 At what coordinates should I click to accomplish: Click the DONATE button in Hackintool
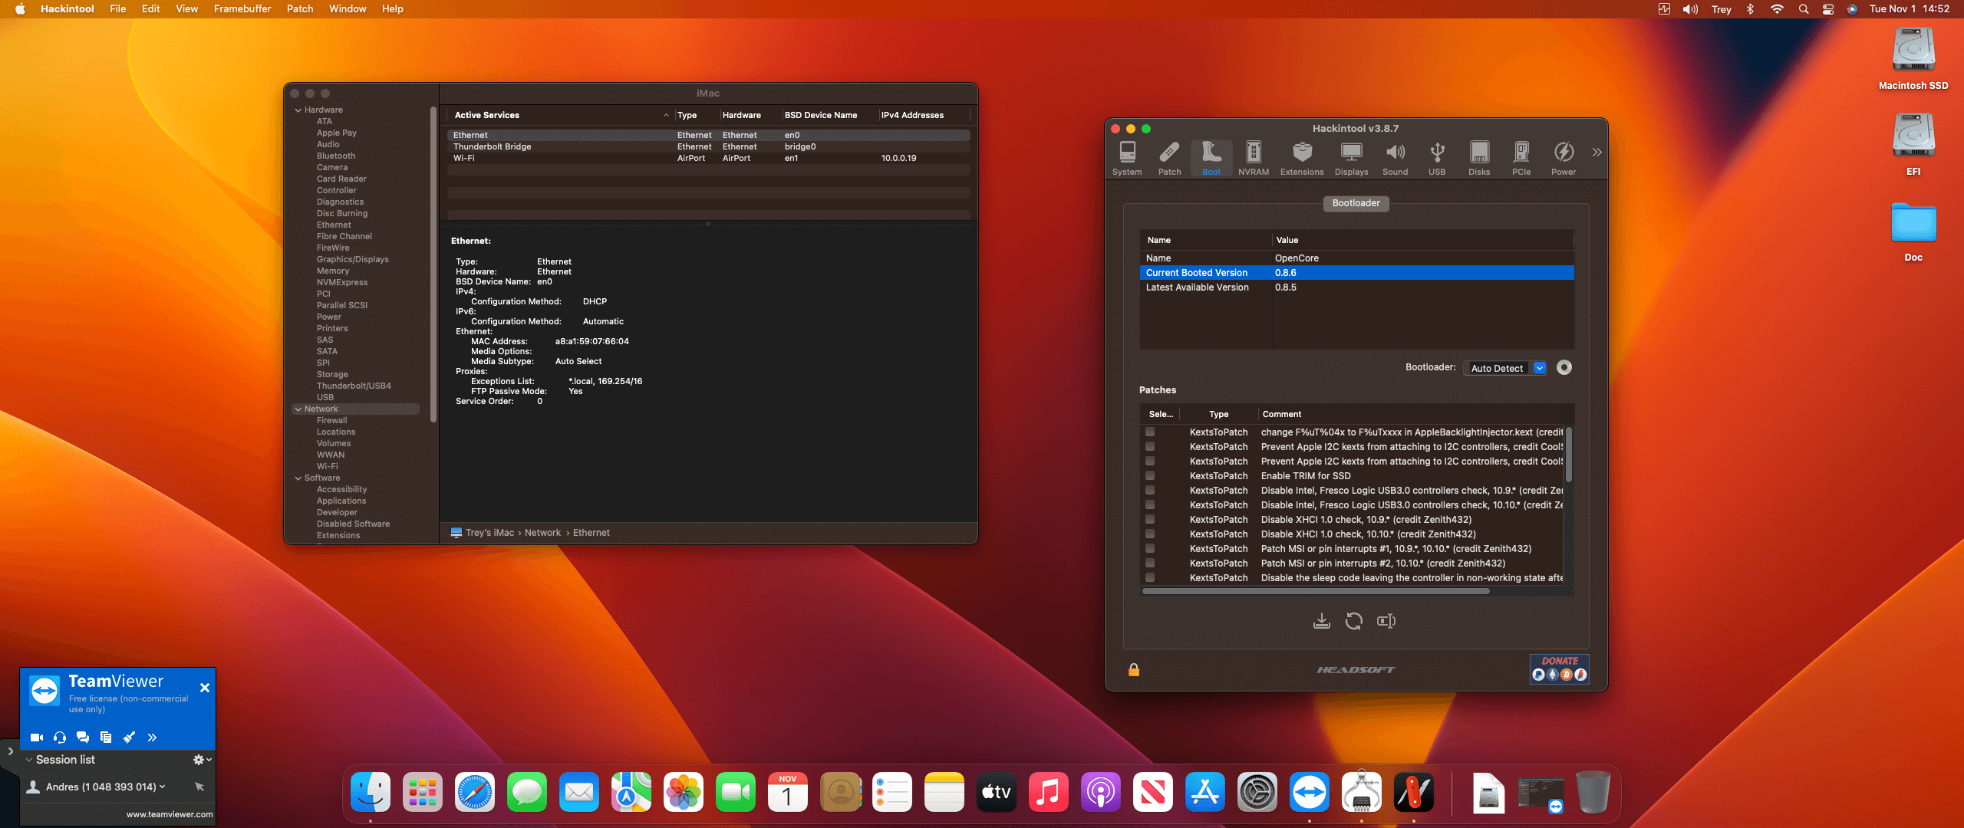(1560, 669)
